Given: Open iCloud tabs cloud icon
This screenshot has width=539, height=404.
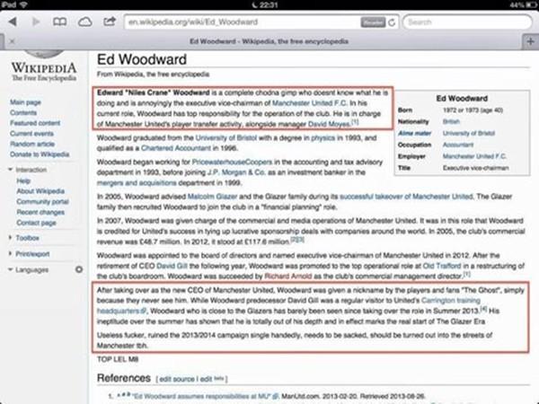Looking at the screenshot, I should click(x=85, y=22).
